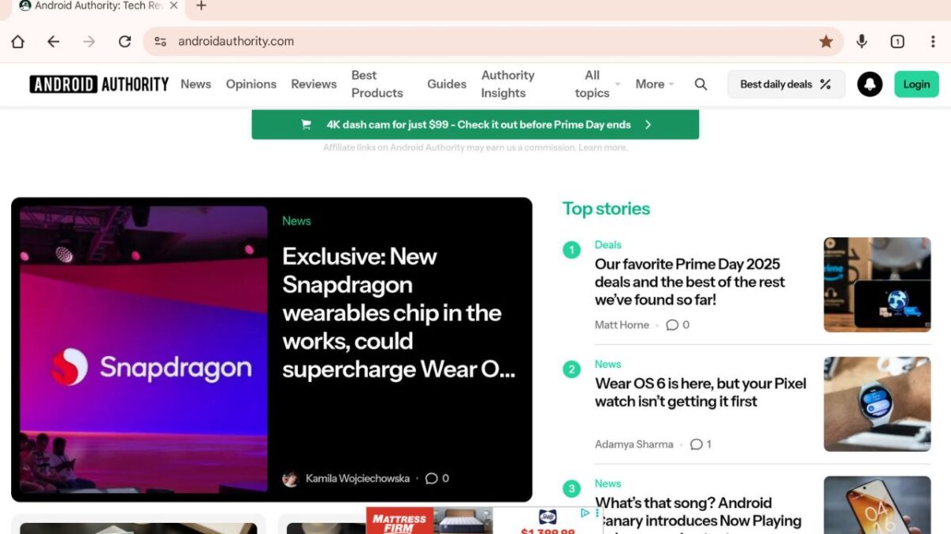
Task: Expand the All topics dropdown
Action: (597, 84)
